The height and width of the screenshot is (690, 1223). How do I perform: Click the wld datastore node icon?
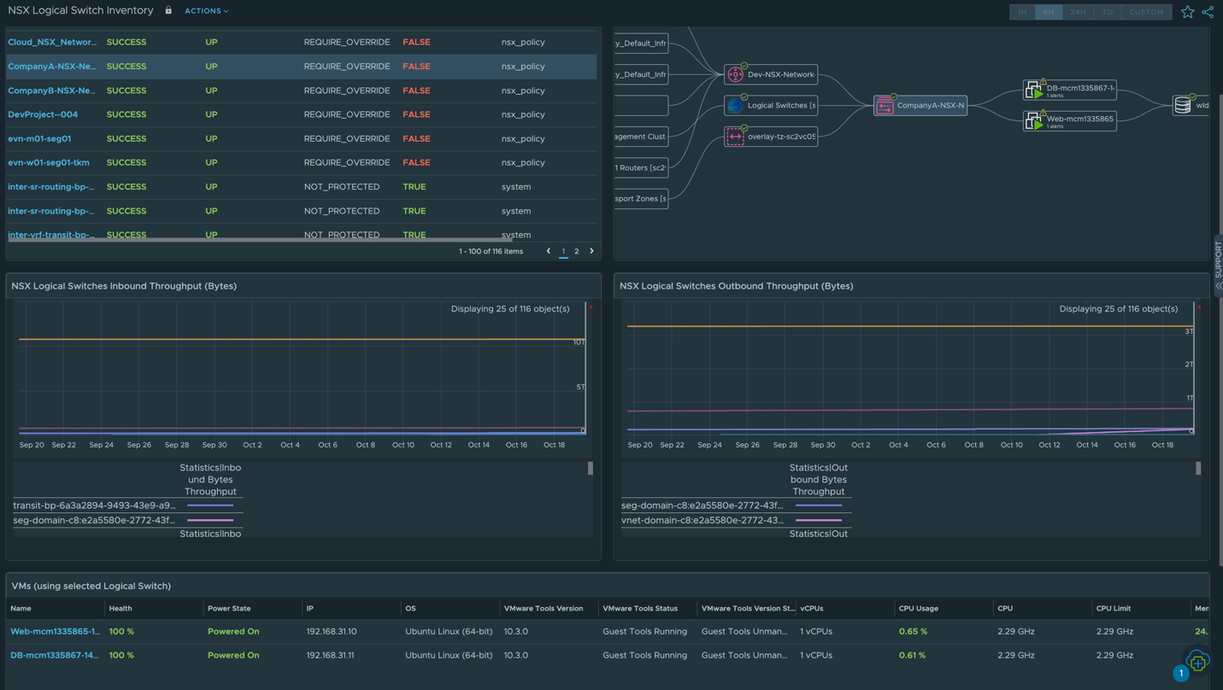[1183, 105]
